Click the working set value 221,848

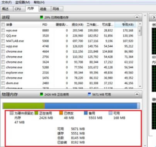(x=93, y=51)
